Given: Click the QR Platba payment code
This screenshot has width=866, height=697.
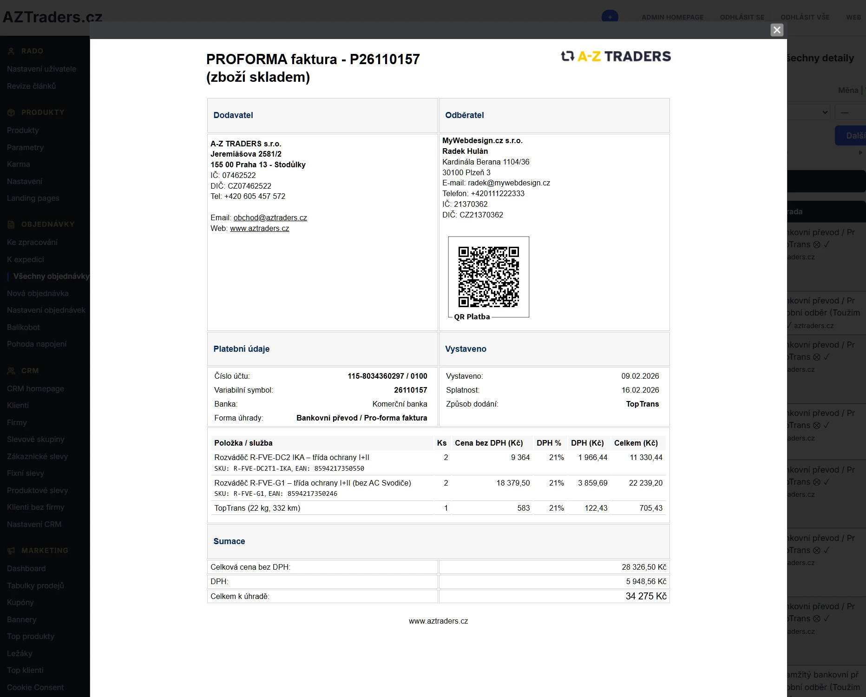Looking at the screenshot, I should point(488,277).
